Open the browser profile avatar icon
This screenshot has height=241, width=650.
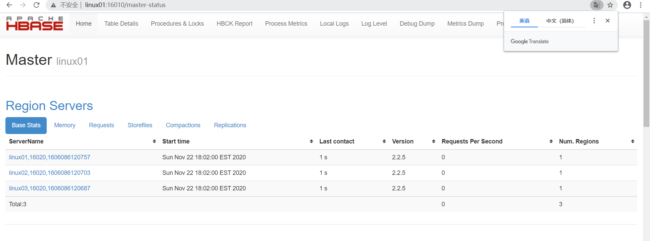point(627,5)
